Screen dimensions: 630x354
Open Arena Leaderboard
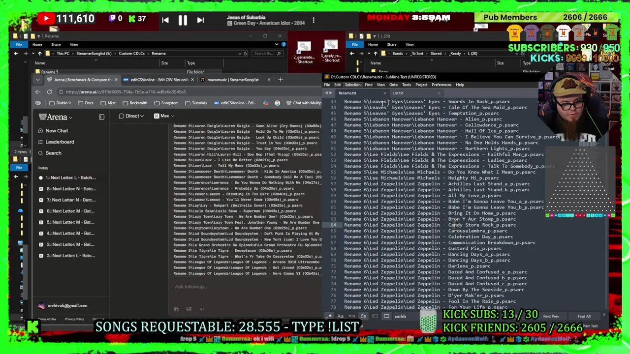coord(60,142)
